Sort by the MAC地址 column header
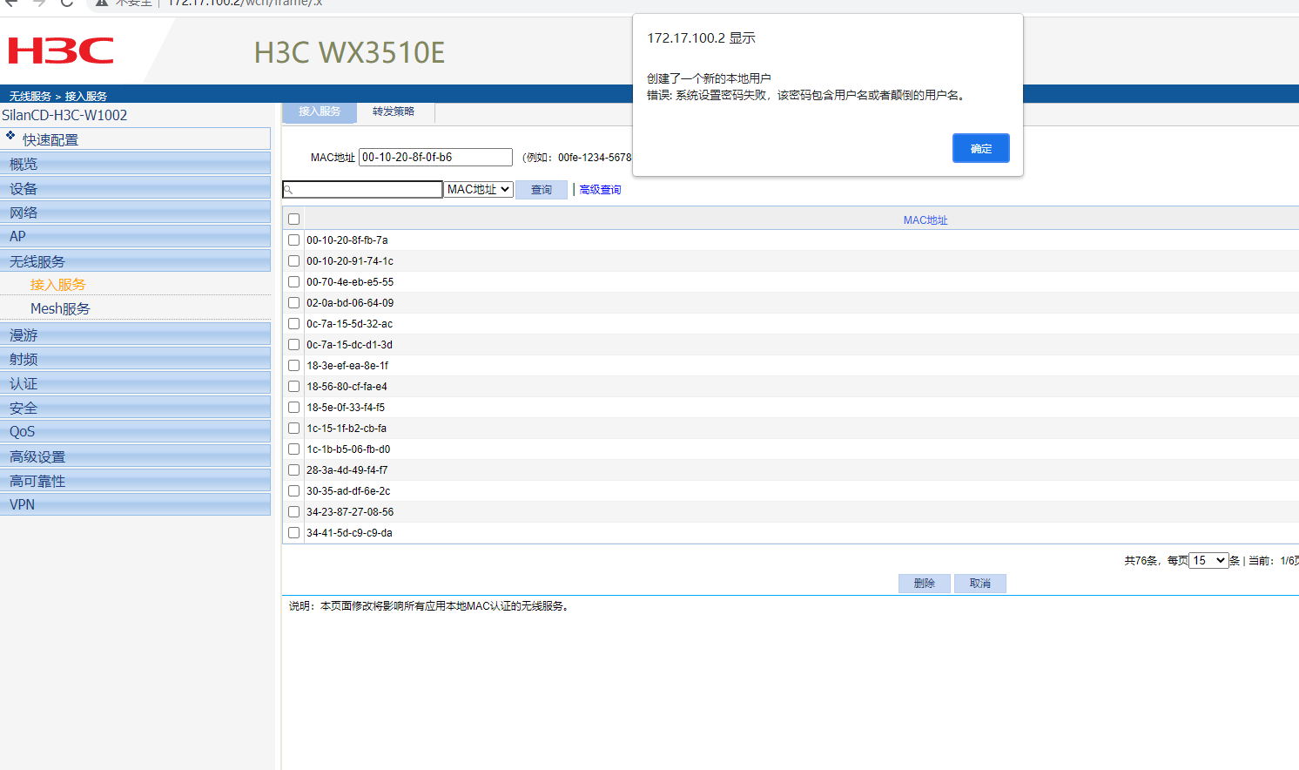This screenshot has height=770, width=1299. tap(925, 220)
